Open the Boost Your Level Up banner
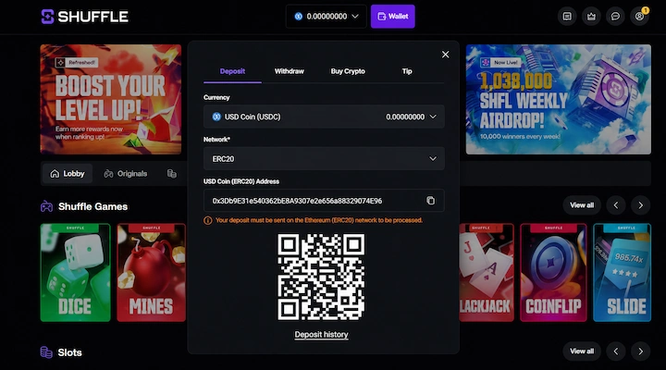The image size is (666, 370). coord(111,99)
